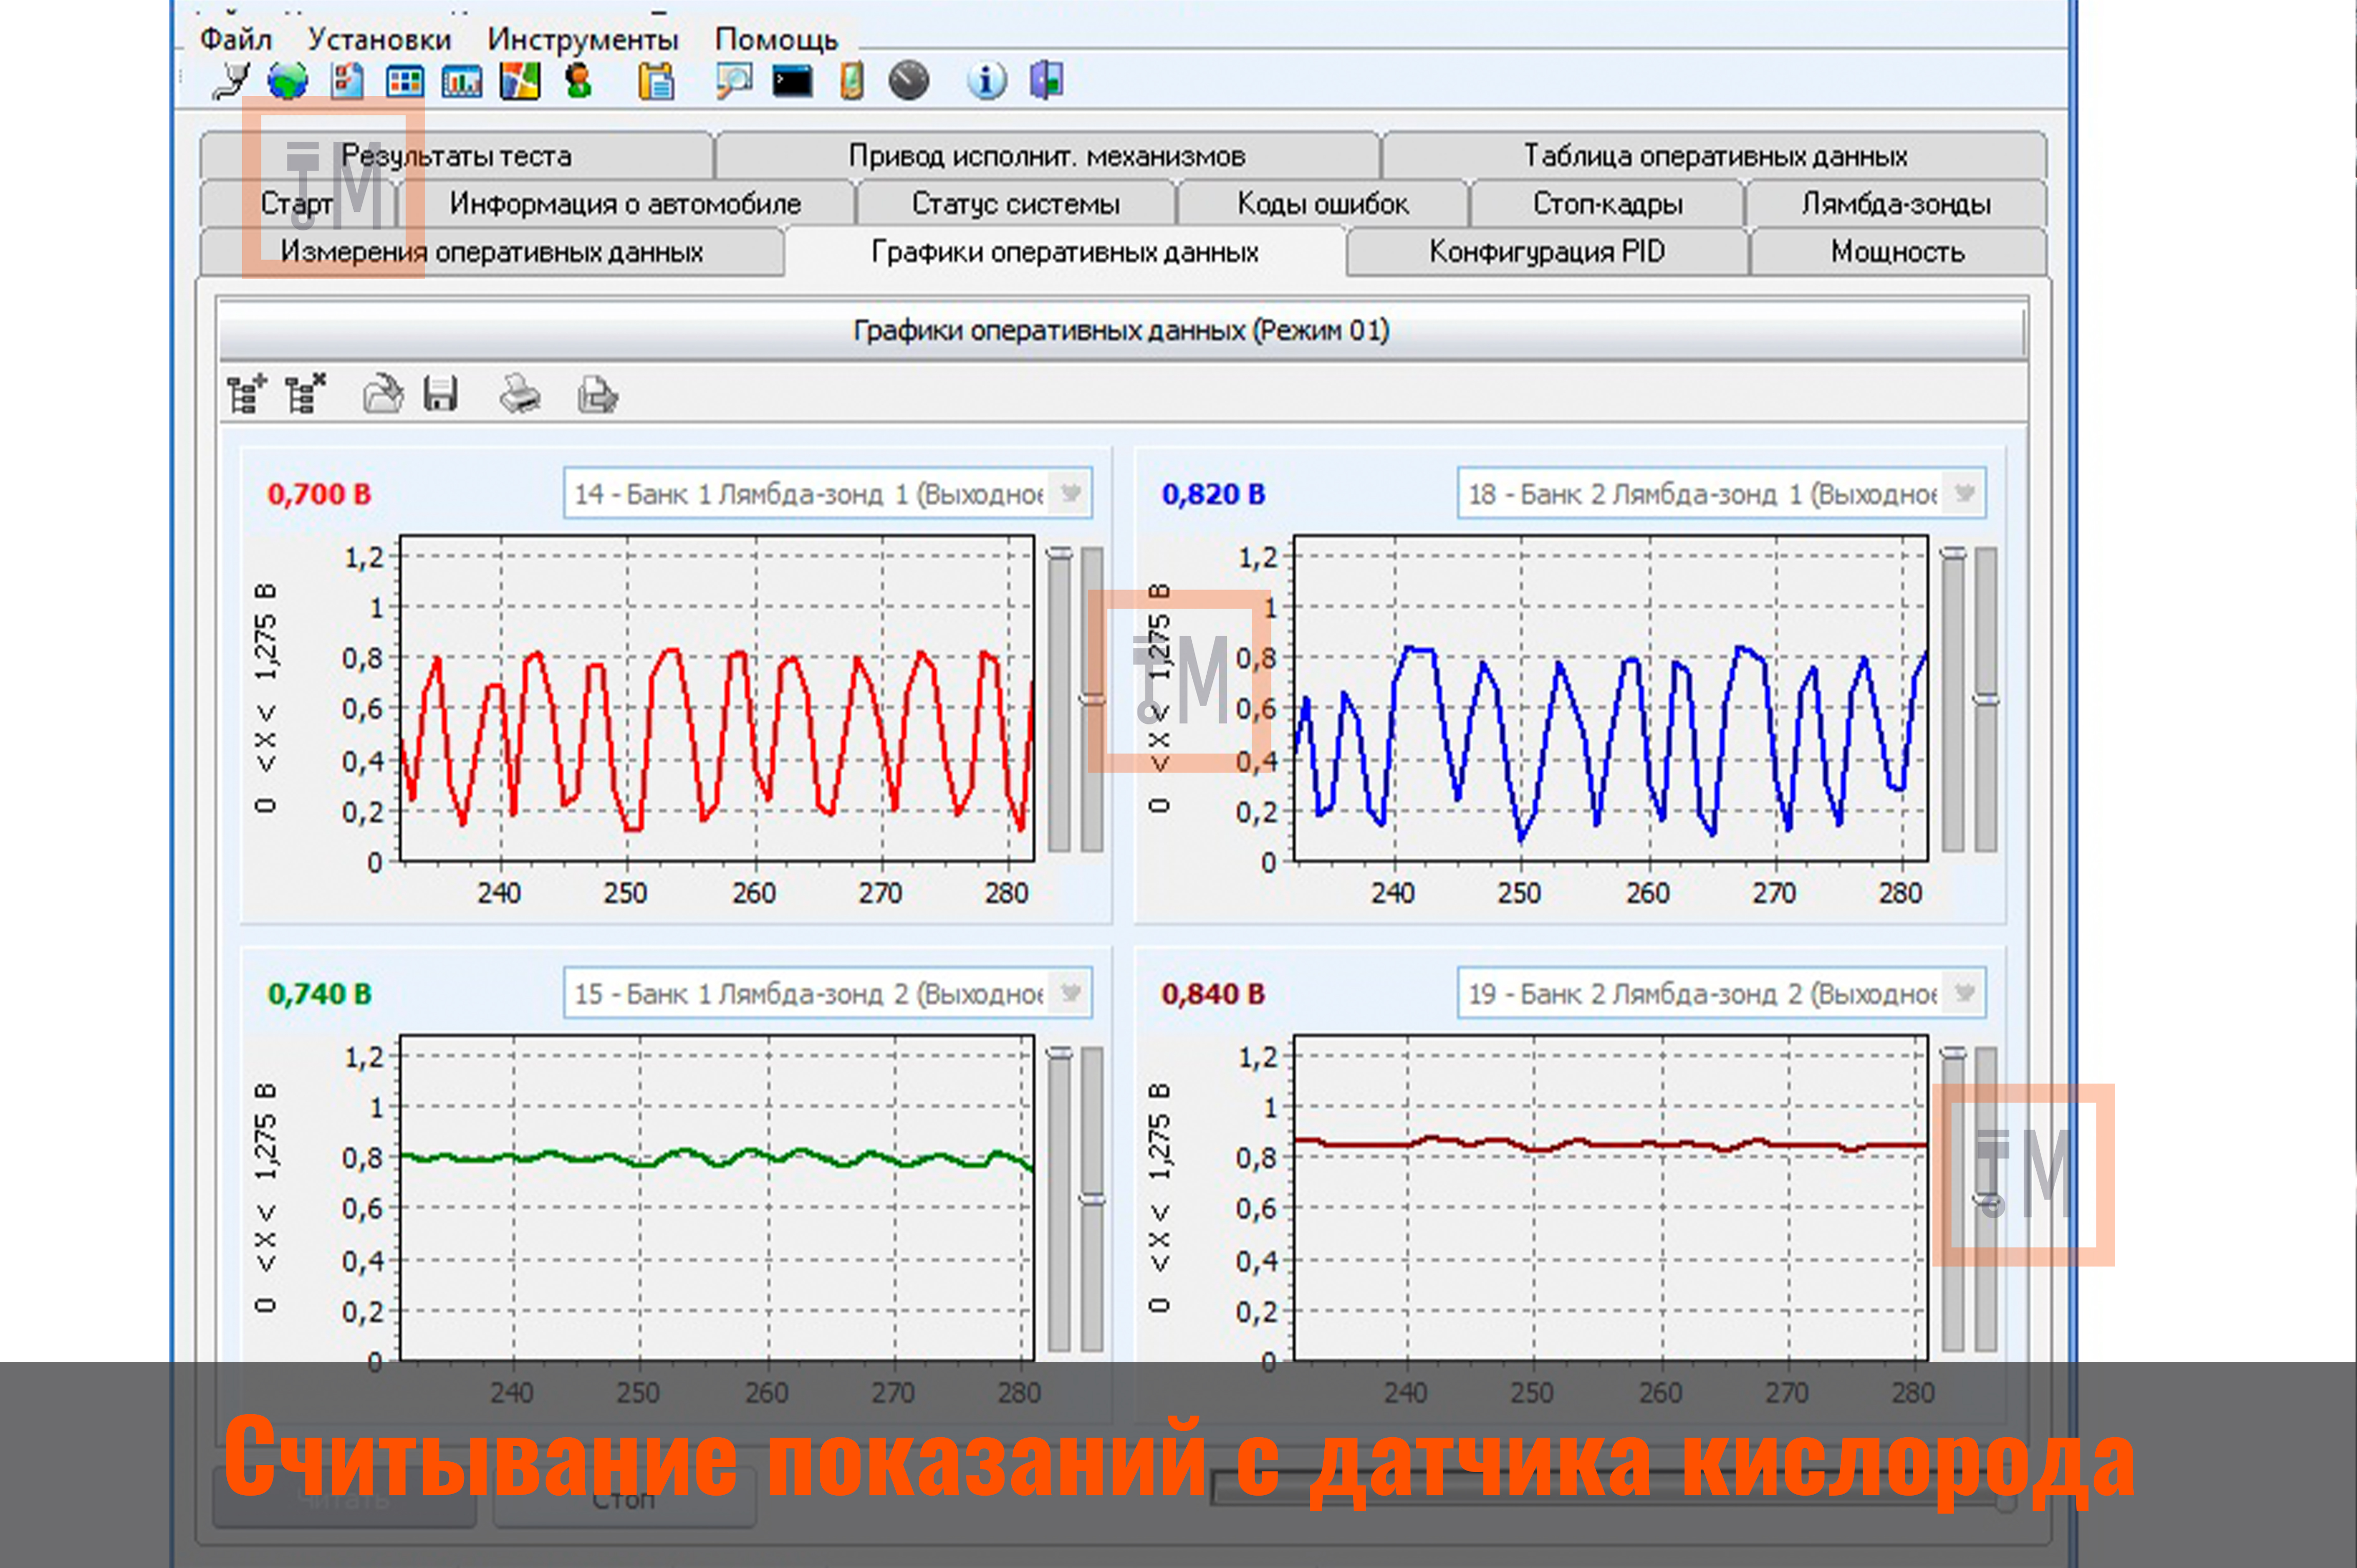
Task: Open the Результаты теста tab
Action: (456, 155)
